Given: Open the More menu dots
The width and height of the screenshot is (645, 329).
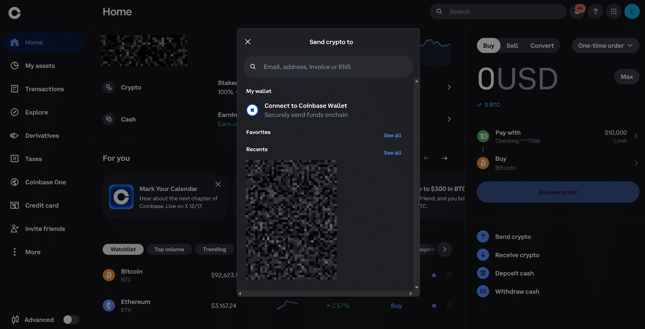Looking at the screenshot, I should pyautogui.click(x=15, y=252).
